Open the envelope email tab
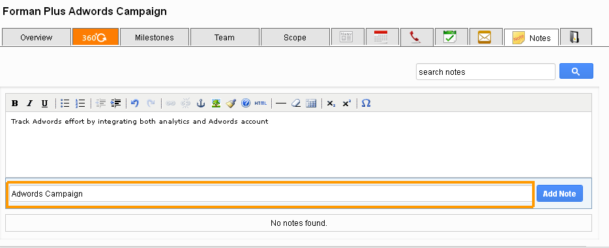Screen dimensions: 609x248 click(x=486, y=37)
